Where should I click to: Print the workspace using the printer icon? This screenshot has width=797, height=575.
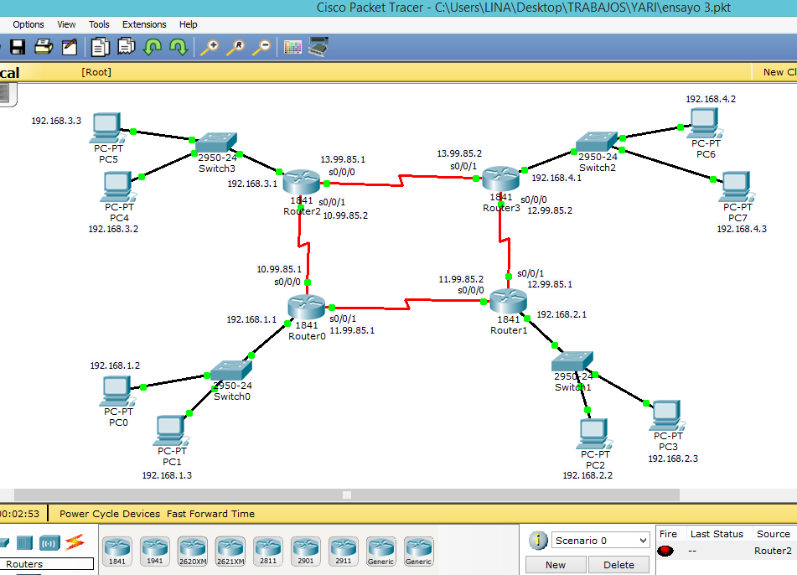[x=44, y=47]
